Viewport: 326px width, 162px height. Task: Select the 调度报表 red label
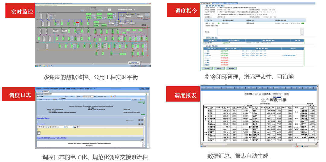(x=185, y=95)
